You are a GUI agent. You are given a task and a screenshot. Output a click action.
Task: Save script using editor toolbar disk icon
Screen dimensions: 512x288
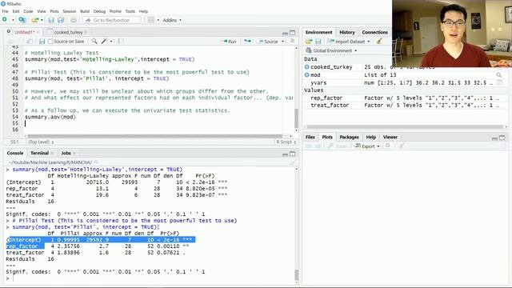(x=42, y=42)
